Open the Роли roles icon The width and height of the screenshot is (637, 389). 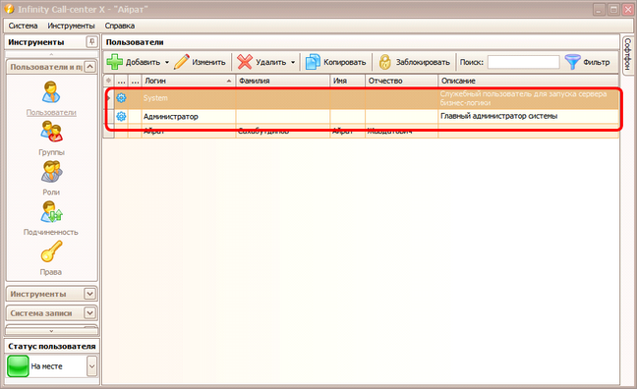pyautogui.click(x=51, y=172)
